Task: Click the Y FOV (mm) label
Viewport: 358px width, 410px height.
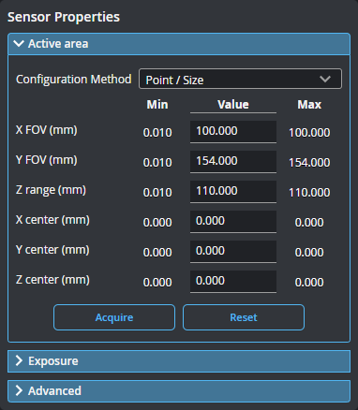Action: (47, 160)
